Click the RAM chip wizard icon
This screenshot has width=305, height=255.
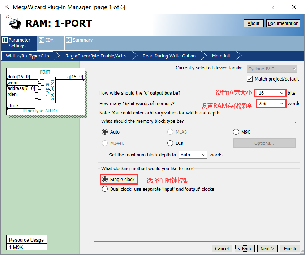13,24
